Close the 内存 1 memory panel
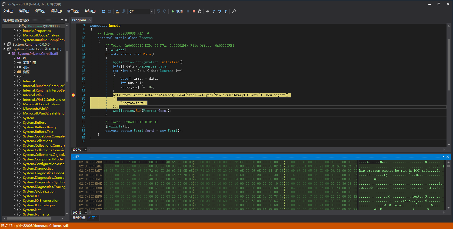This screenshot has width=453, height=229. click(448, 157)
